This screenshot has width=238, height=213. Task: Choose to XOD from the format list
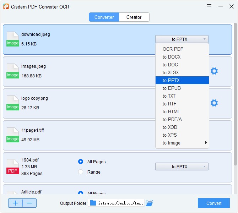tap(182, 127)
